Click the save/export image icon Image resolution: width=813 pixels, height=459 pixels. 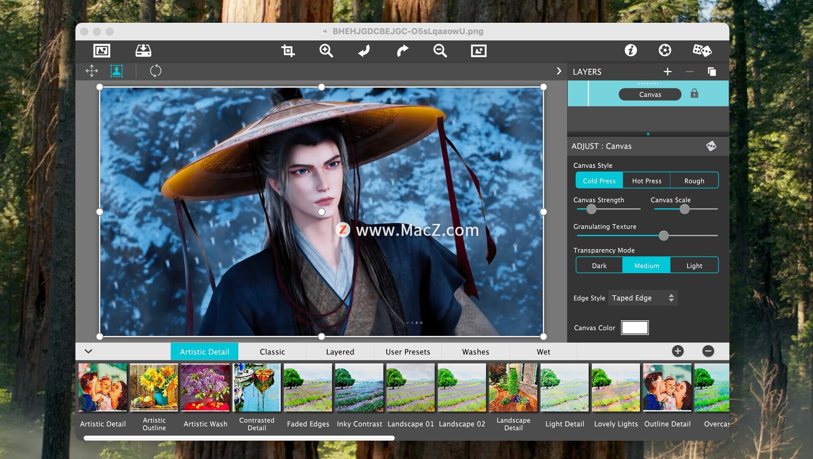point(143,51)
